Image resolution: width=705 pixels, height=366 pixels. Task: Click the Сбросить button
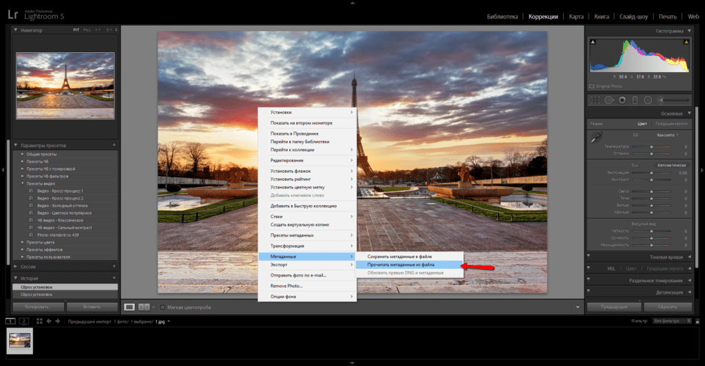pyautogui.click(x=668, y=307)
